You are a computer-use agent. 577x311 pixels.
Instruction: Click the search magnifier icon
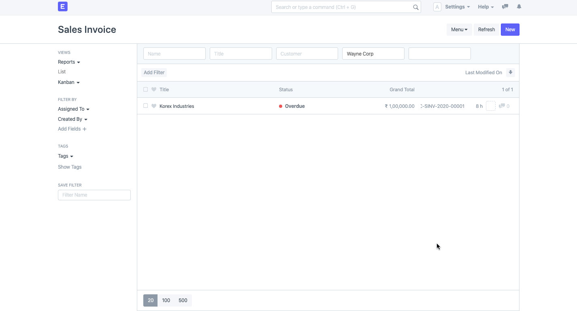415,7
